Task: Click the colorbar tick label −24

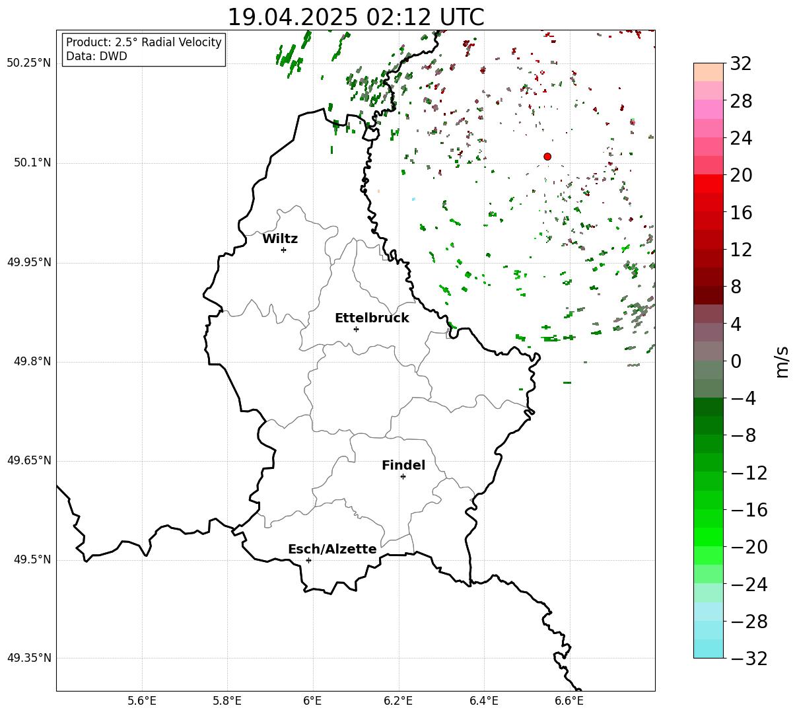Action: point(749,584)
